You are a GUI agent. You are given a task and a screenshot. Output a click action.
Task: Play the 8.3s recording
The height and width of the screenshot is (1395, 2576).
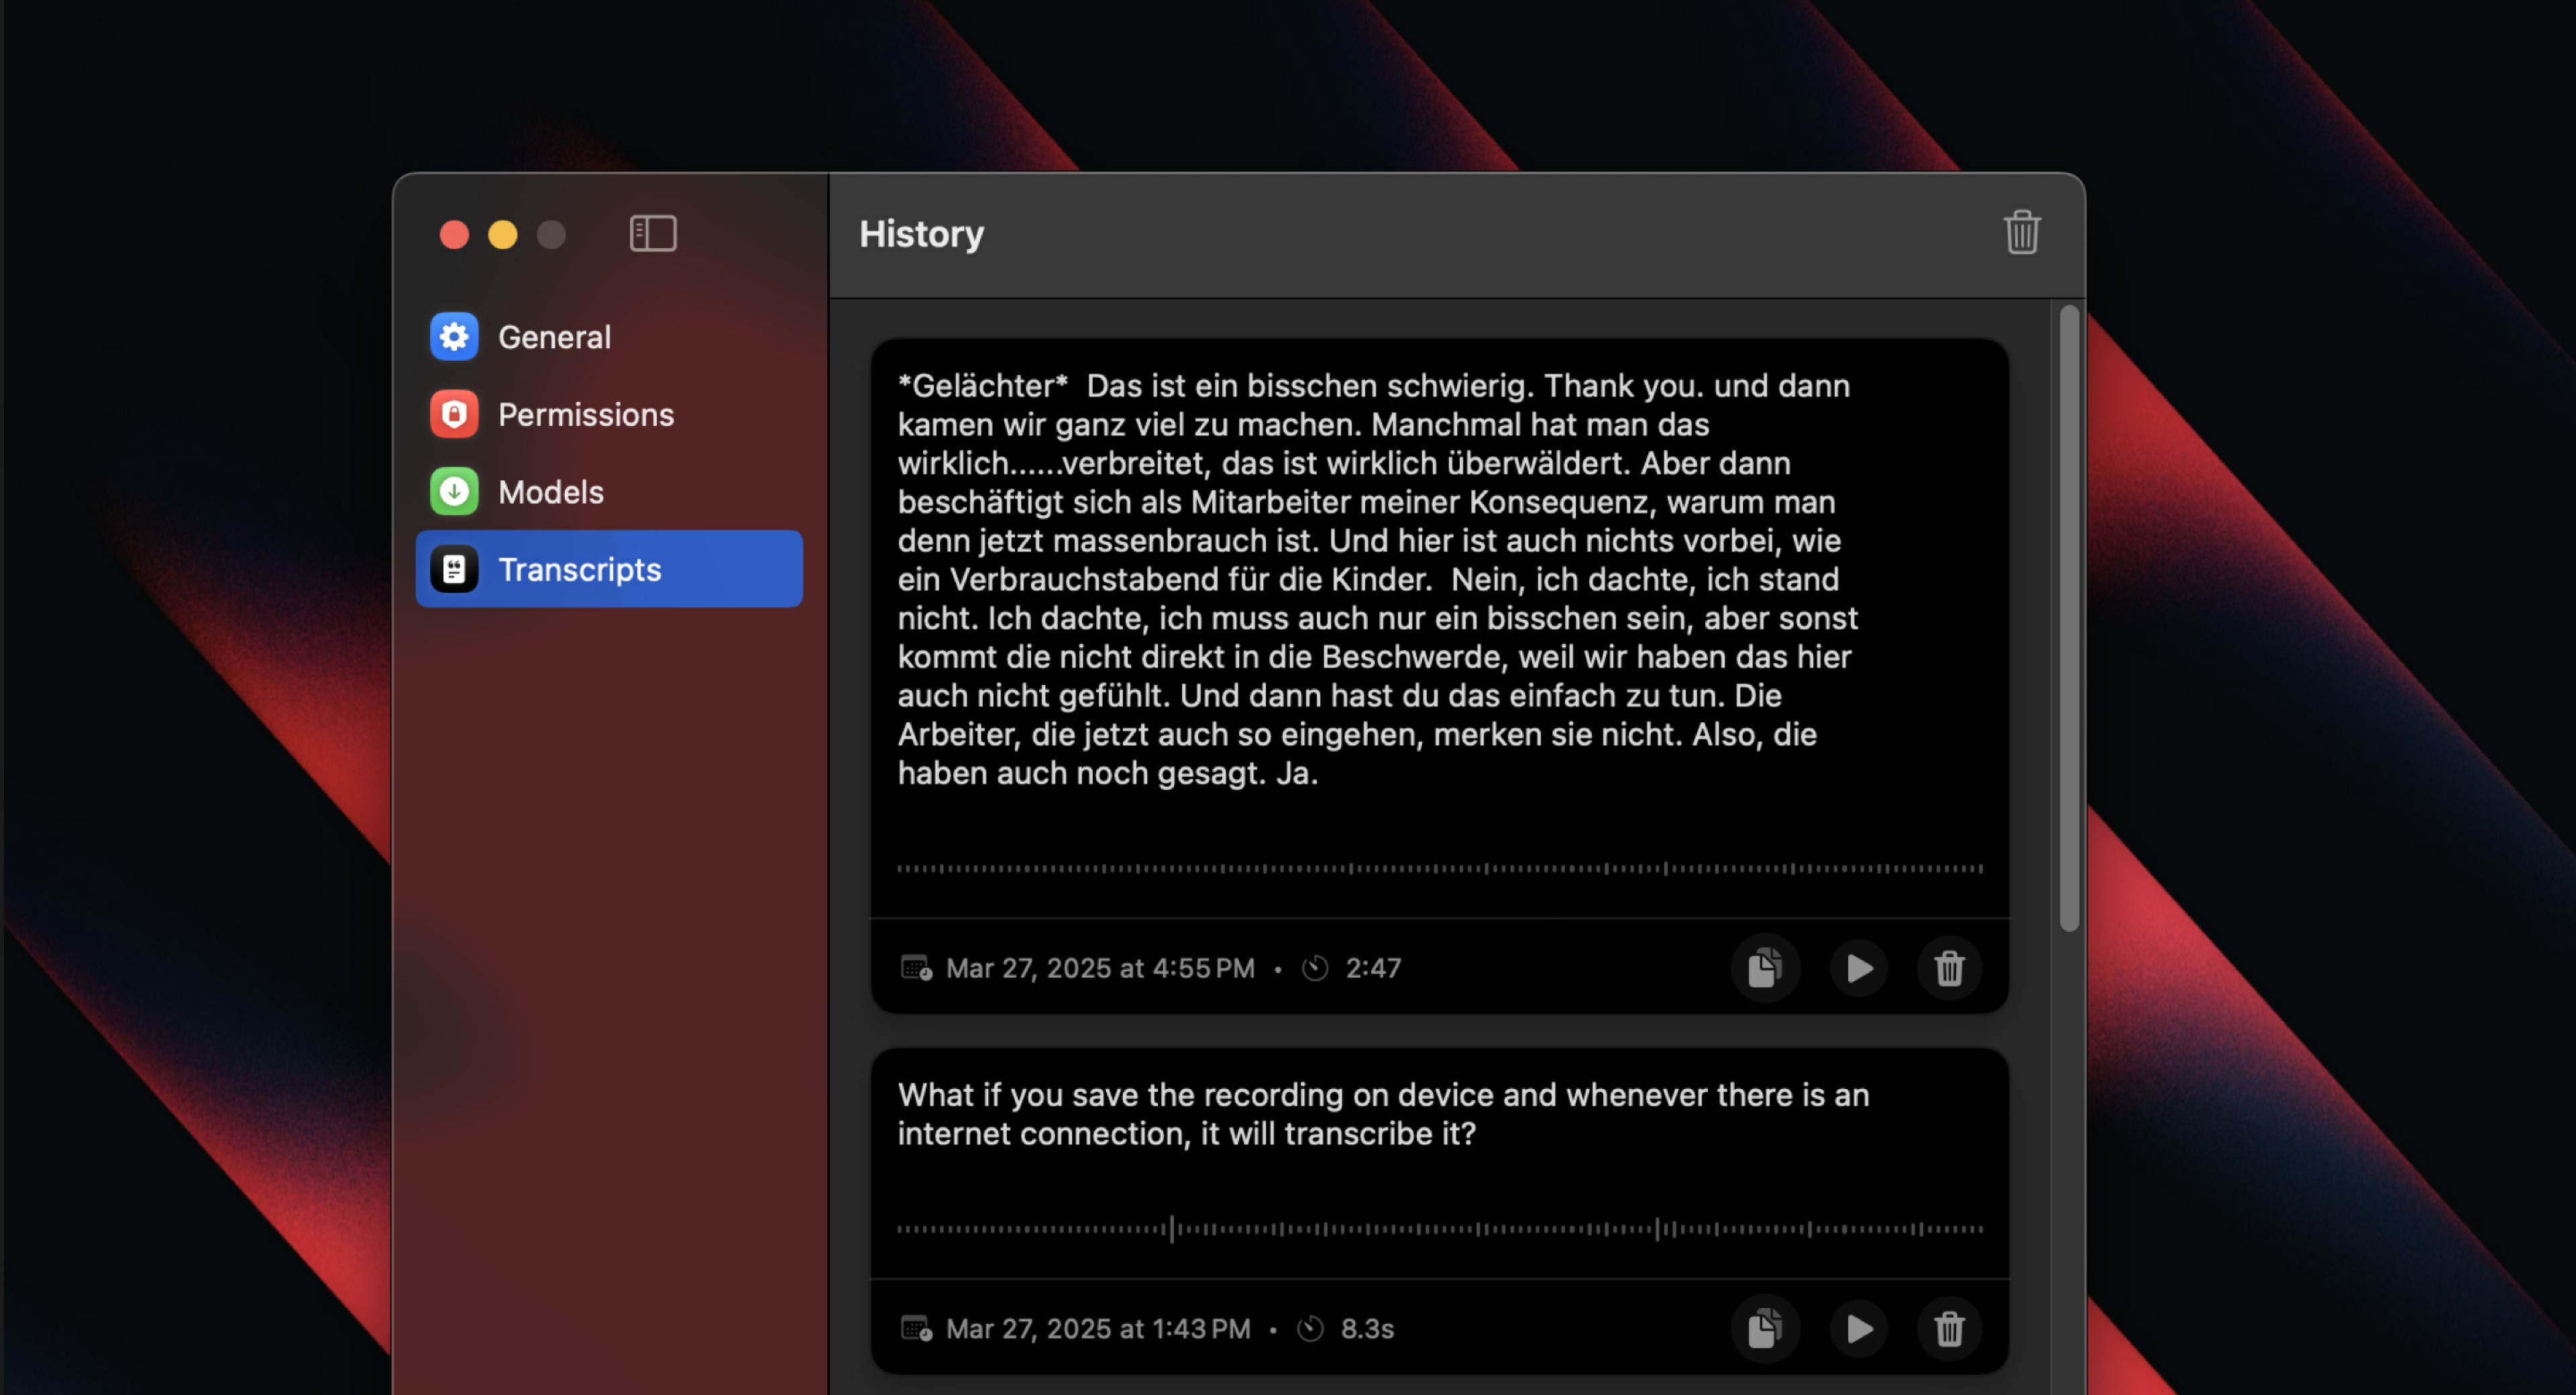[1859, 1329]
